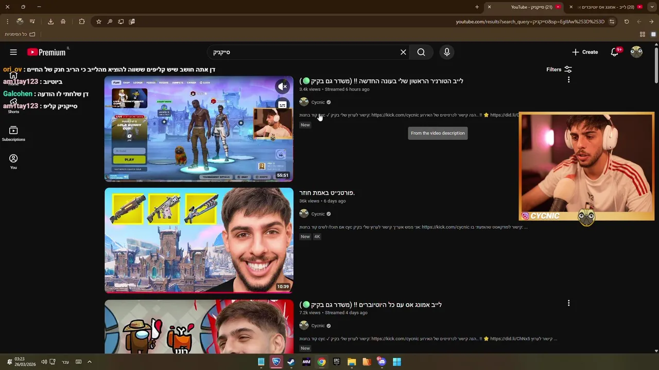Close the YouTube search results tab
The width and height of the screenshot is (659, 370).
[489, 7]
